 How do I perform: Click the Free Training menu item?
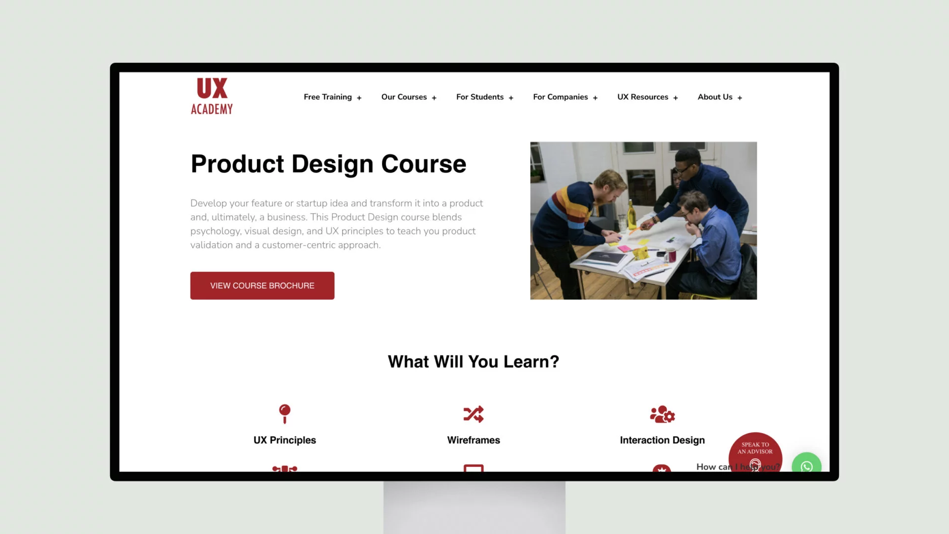click(x=328, y=96)
